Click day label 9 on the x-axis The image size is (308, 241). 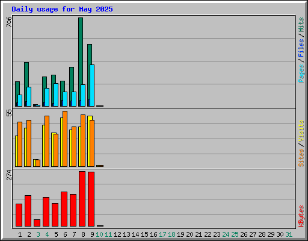(92, 234)
